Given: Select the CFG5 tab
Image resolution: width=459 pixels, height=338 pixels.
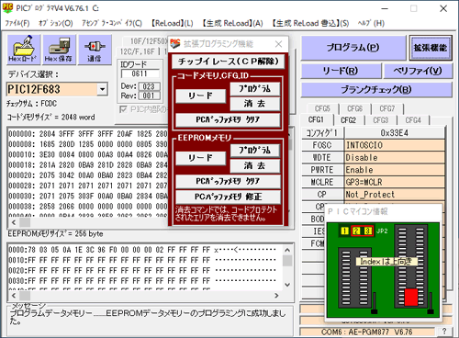Looking at the screenshot, I should point(322,108).
